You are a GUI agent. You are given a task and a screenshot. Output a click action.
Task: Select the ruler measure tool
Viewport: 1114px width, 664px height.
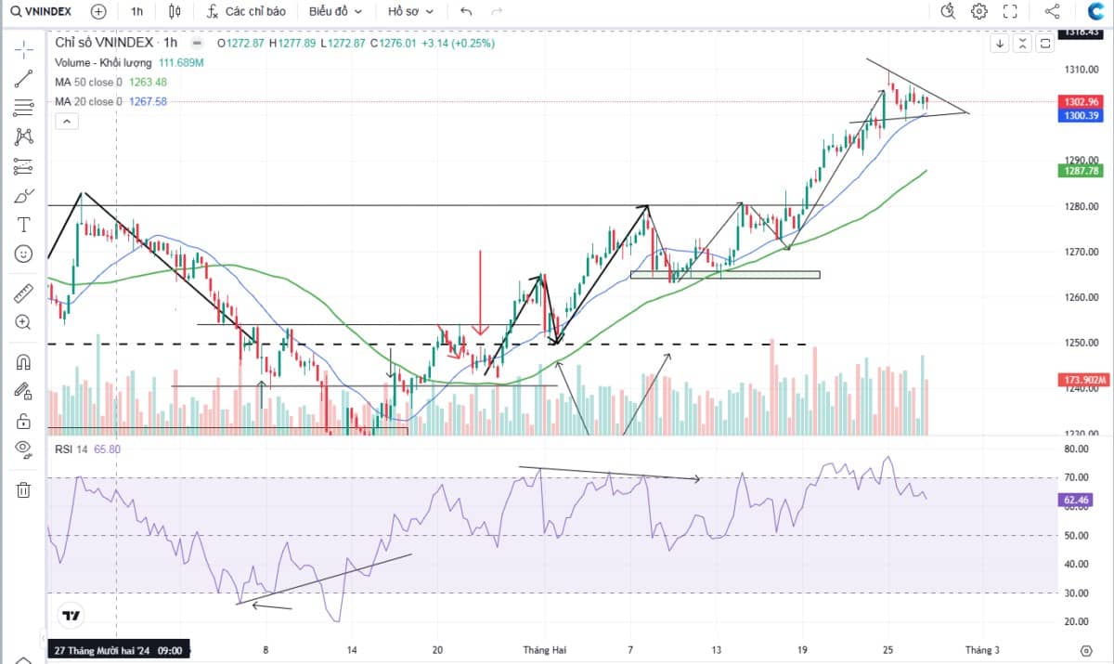point(23,294)
